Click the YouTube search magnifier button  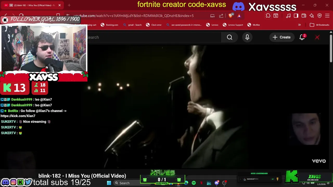(x=229, y=37)
